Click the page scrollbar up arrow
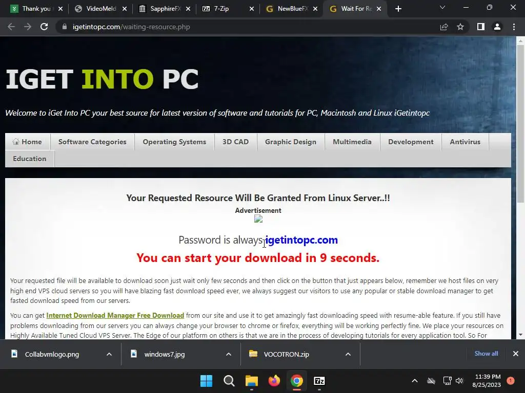The width and height of the screenshot is (525, 393). click(520, 40)
